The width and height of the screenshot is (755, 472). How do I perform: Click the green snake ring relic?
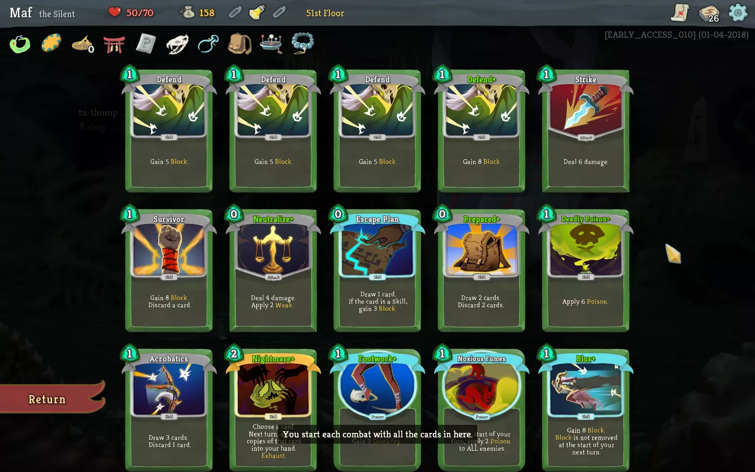20,44
